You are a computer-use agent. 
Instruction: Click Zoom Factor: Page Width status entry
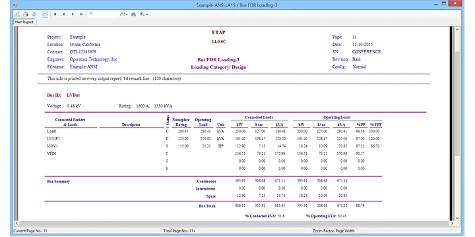point(334,231)
